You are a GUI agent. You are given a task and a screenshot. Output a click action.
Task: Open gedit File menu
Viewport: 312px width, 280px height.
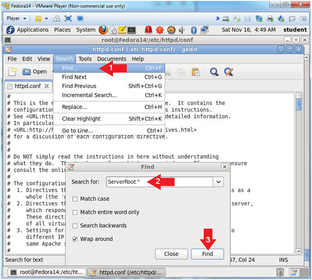[12, 59]
